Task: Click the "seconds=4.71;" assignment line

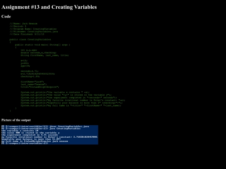Action: click(30, 71)
